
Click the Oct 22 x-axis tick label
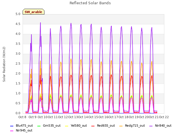(x=164, y=117)
